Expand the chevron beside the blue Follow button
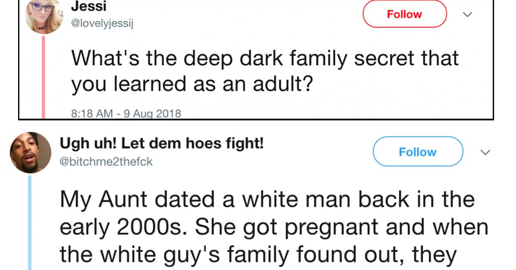Image resolution: width=516 pixels, height=270 pixels. pos(485,153)
